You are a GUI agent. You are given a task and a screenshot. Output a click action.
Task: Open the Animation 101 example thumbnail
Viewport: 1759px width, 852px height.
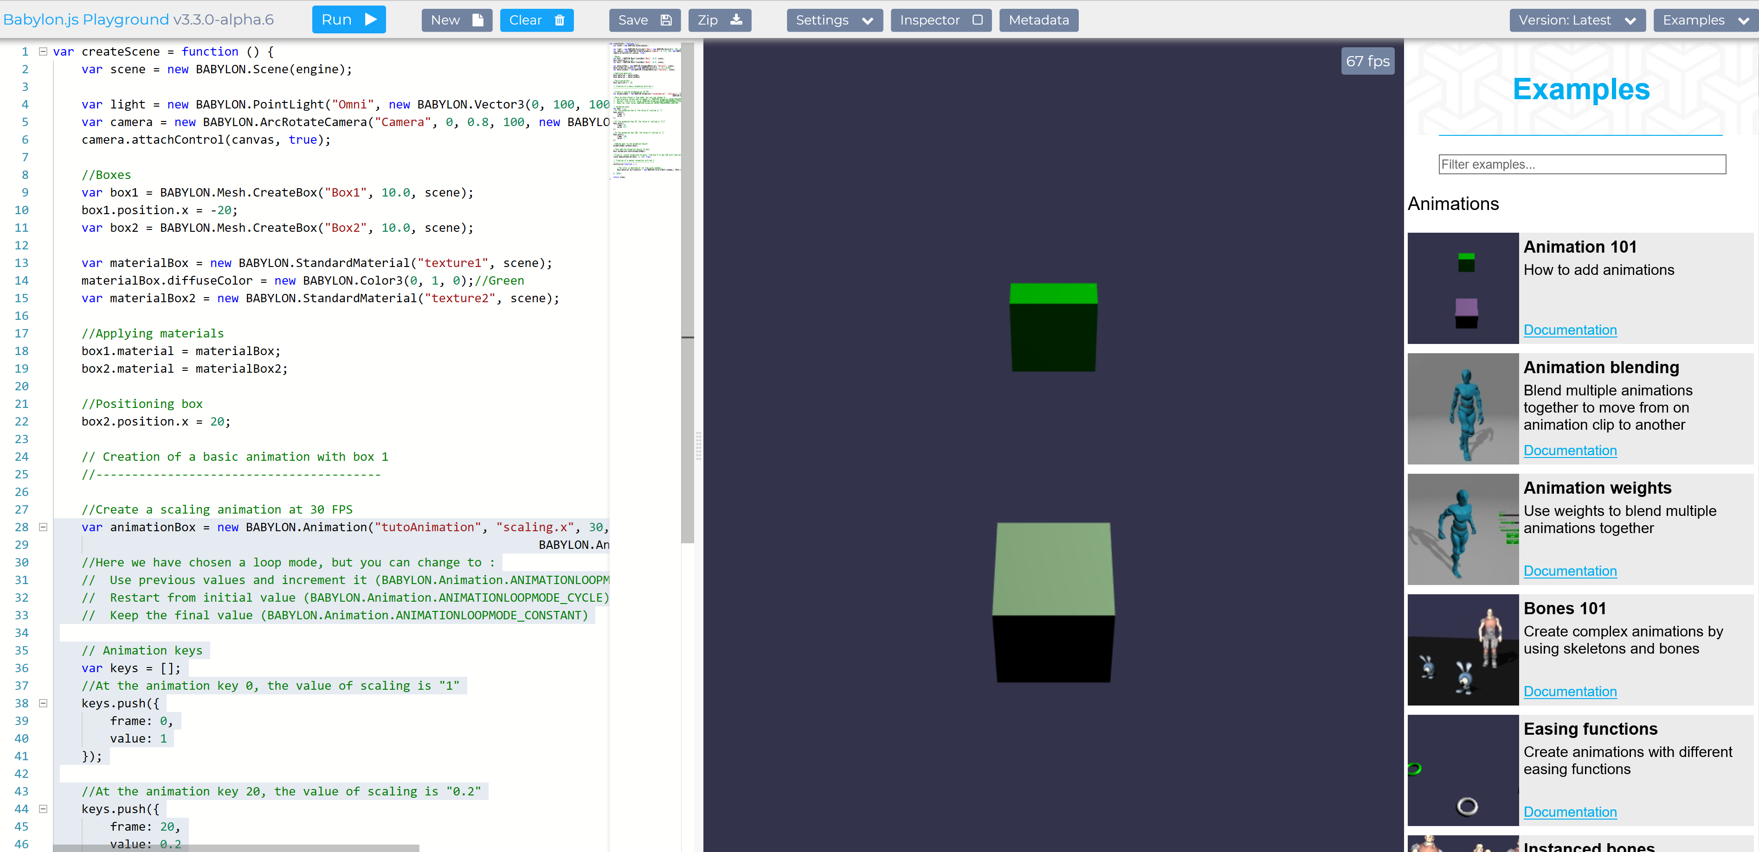click(x=1463, y=288)
